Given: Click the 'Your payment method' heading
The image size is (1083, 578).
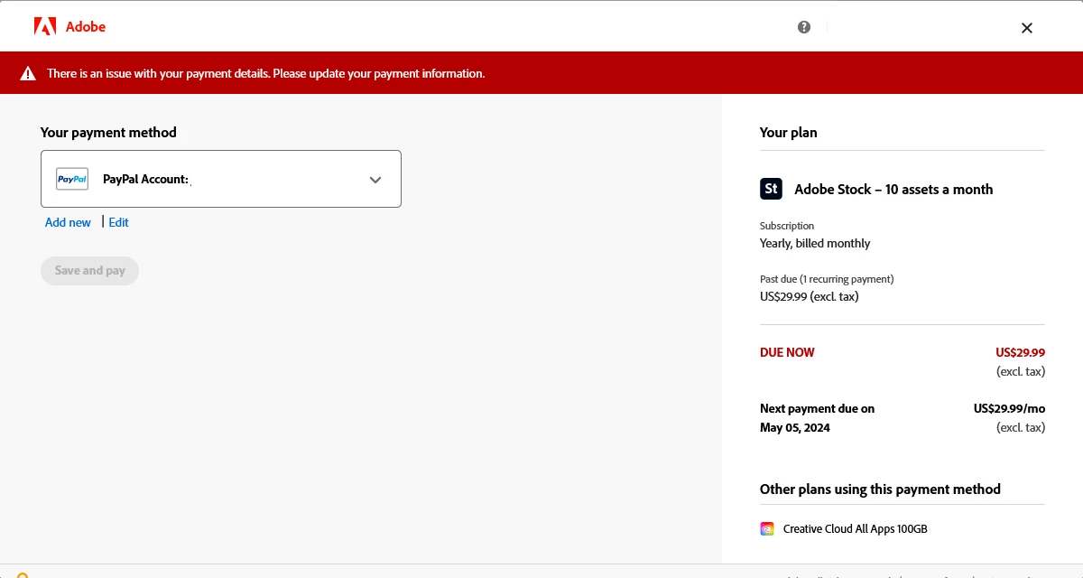Looking at the screenshot, I should click(108, 132).
